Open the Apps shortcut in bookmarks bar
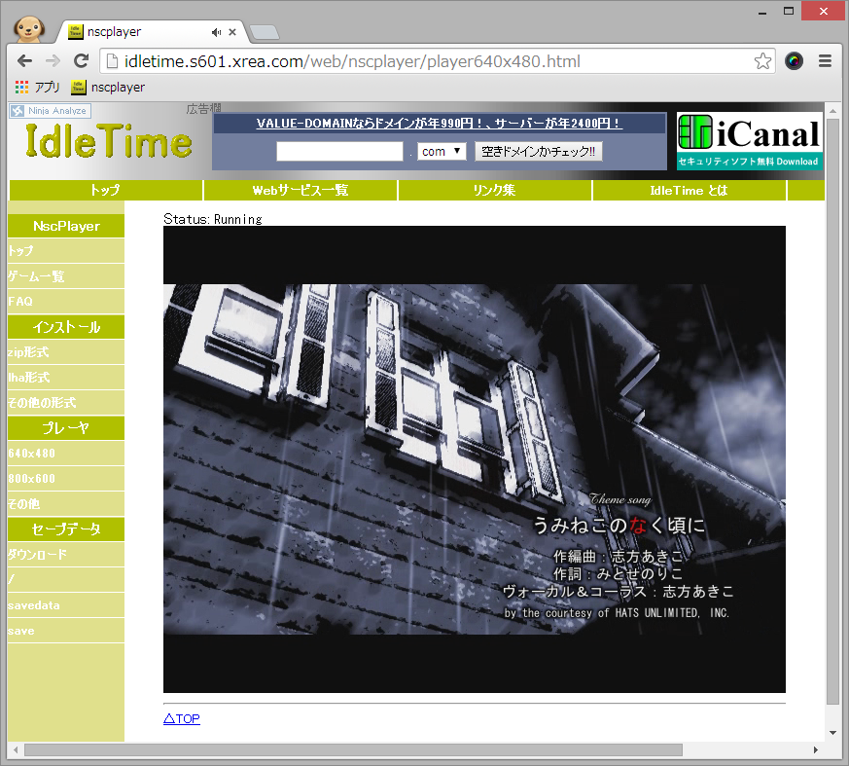 coord(37,88)
